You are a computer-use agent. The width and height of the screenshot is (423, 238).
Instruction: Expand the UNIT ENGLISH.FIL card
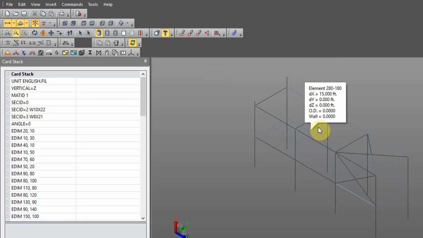coord(8,81)
